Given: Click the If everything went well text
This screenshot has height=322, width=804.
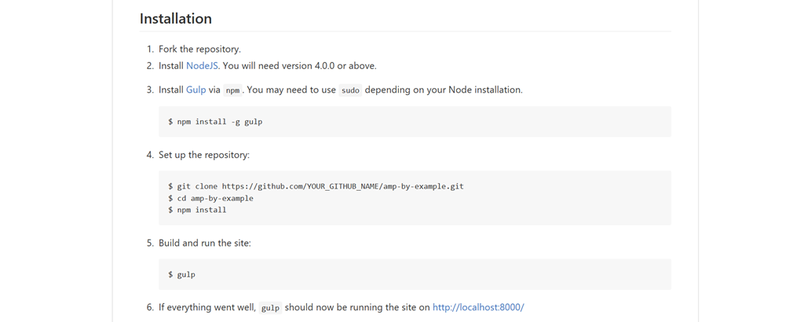Looking at the screenshot, I should [207, 308].
